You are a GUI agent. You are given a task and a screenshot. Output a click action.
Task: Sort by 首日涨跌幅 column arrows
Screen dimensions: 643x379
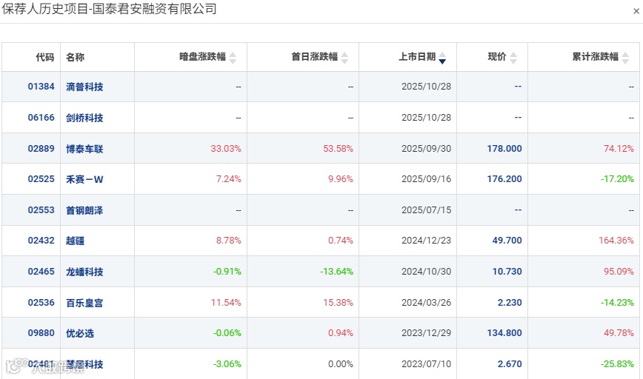click(345, 58)
